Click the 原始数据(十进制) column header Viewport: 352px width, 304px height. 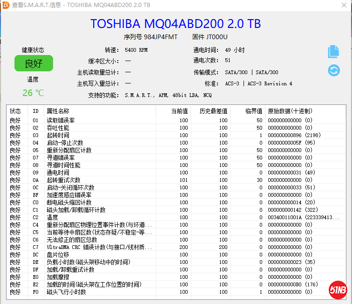coord(290,111)
